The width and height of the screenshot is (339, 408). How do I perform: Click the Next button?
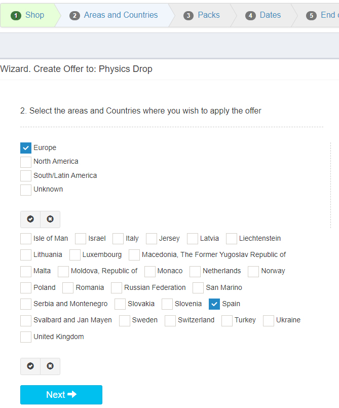(x=61, y=395)
